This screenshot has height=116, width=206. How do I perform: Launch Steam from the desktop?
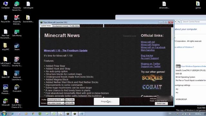(x=17, y=46)
